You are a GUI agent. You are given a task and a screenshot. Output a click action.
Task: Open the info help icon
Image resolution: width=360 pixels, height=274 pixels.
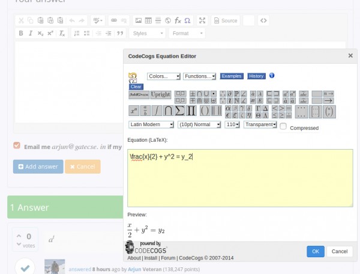click(x=272, y=76)
